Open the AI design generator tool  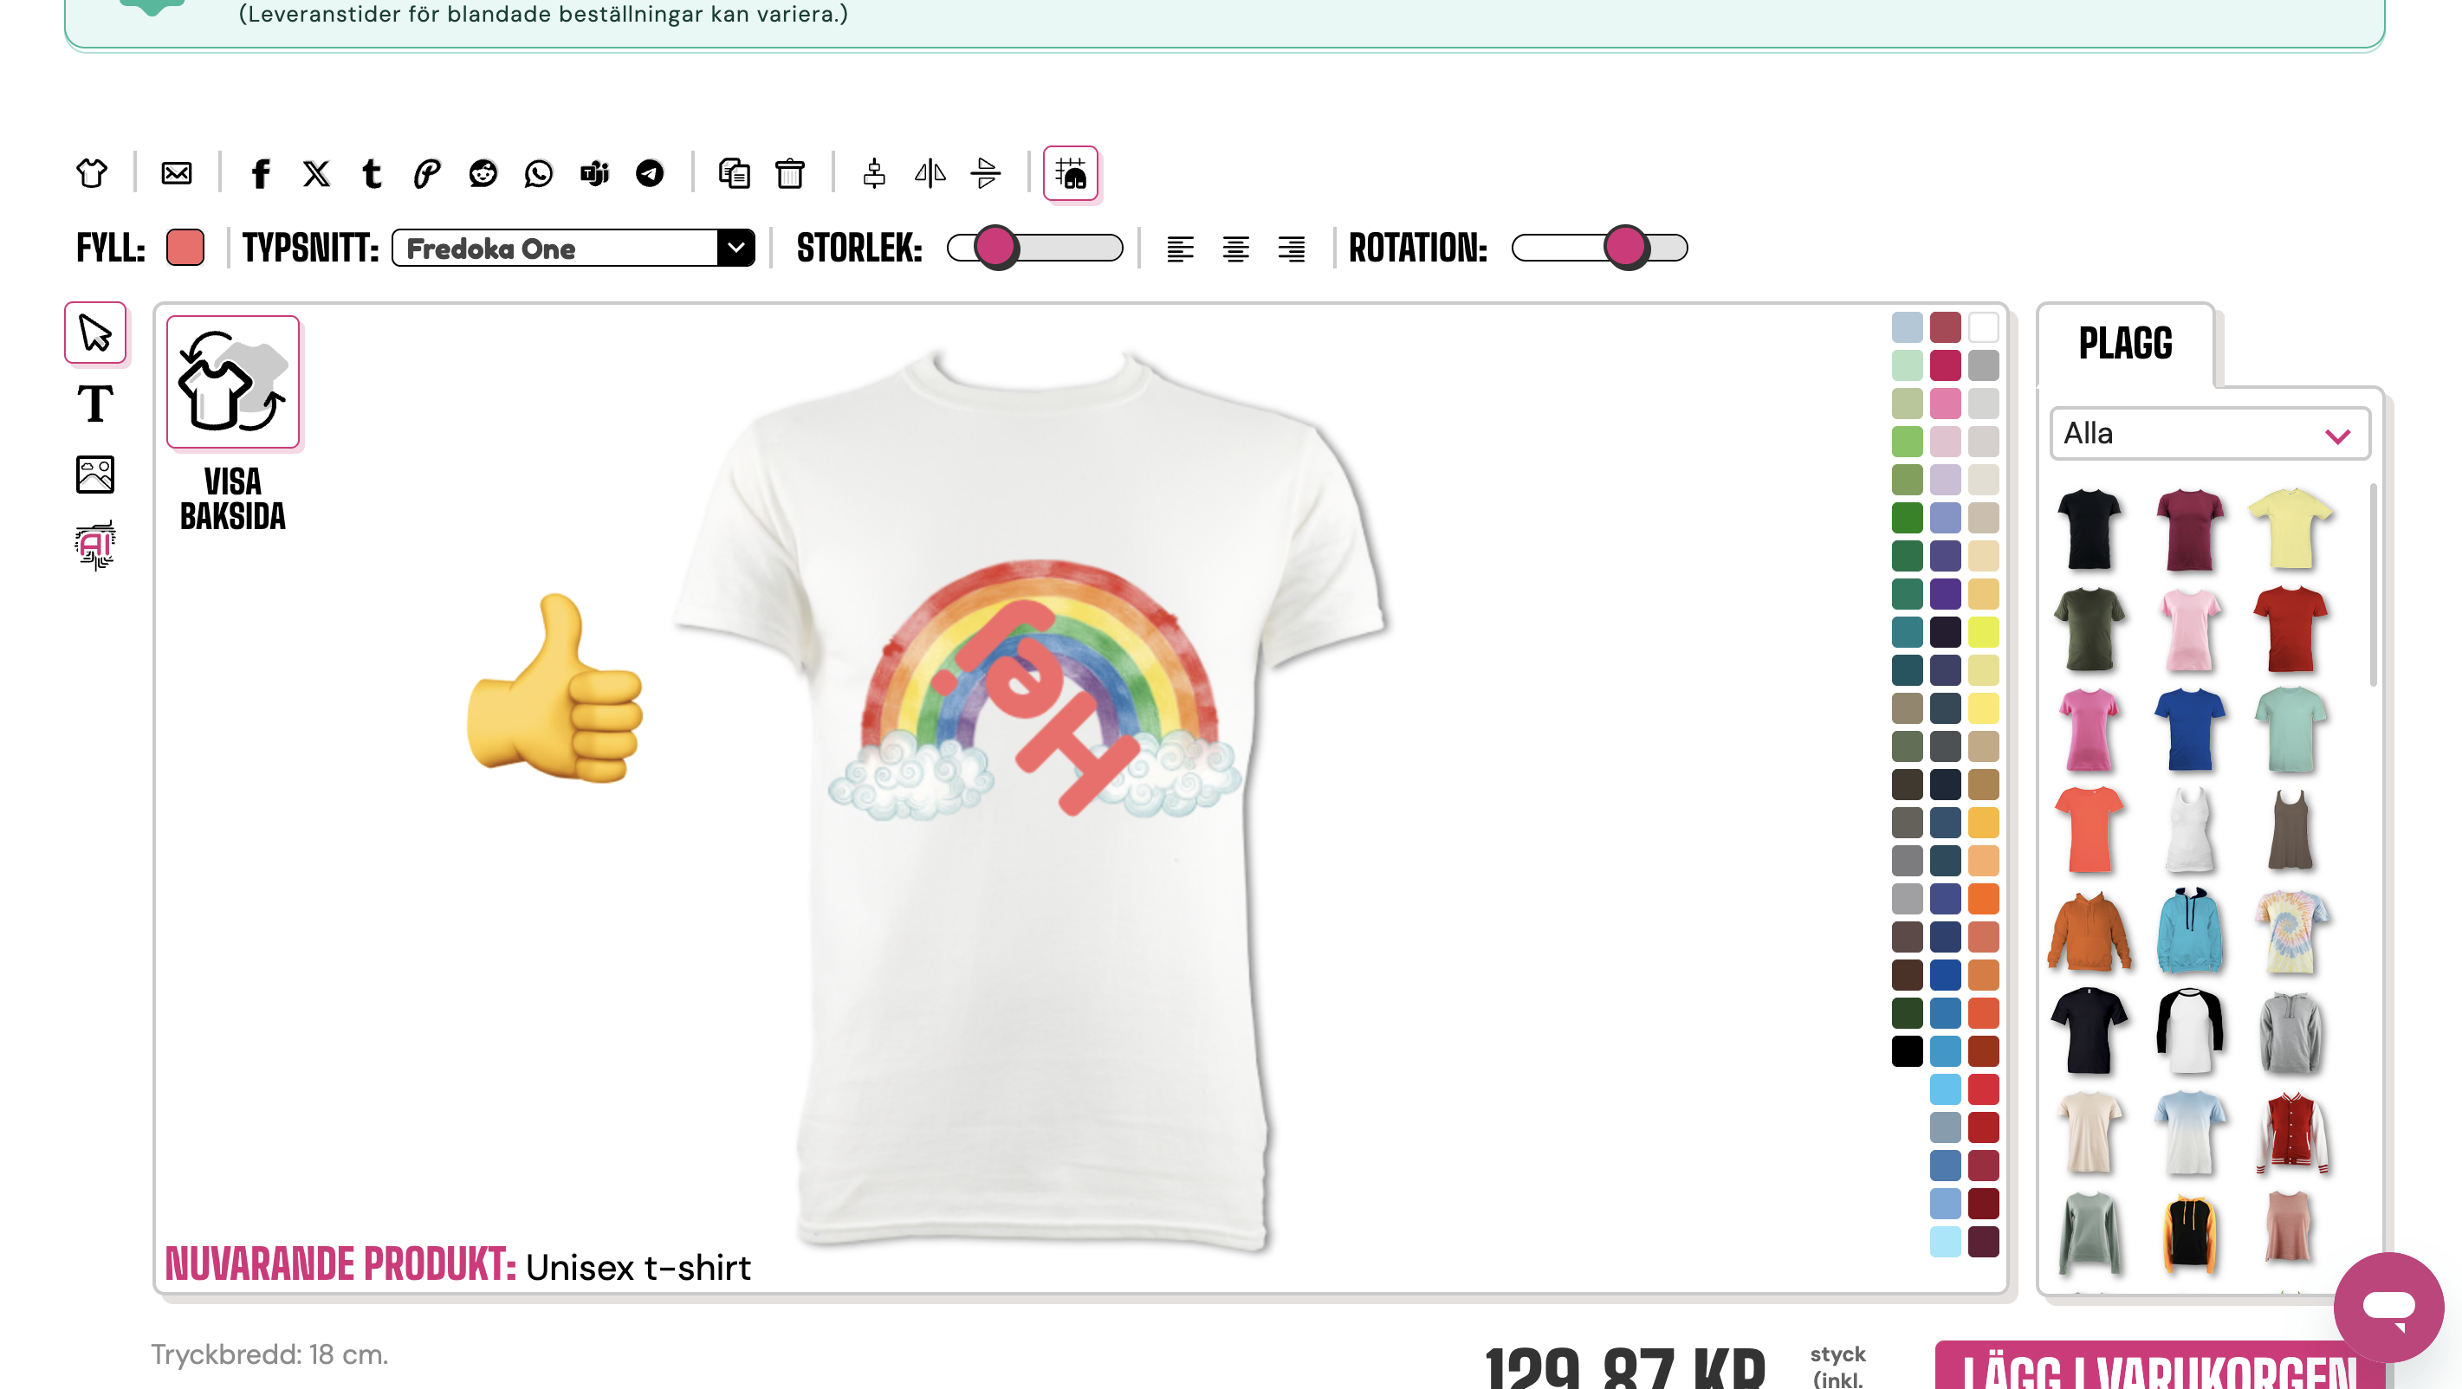click(94, 545)
